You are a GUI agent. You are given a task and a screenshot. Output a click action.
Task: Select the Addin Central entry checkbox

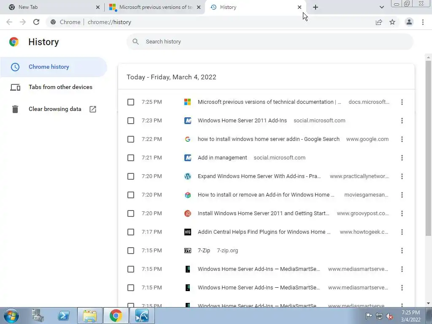[131, 232]
